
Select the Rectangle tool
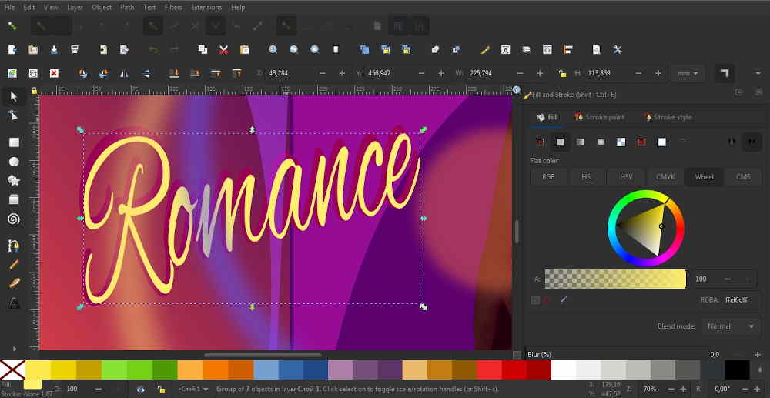coord(14,142)
